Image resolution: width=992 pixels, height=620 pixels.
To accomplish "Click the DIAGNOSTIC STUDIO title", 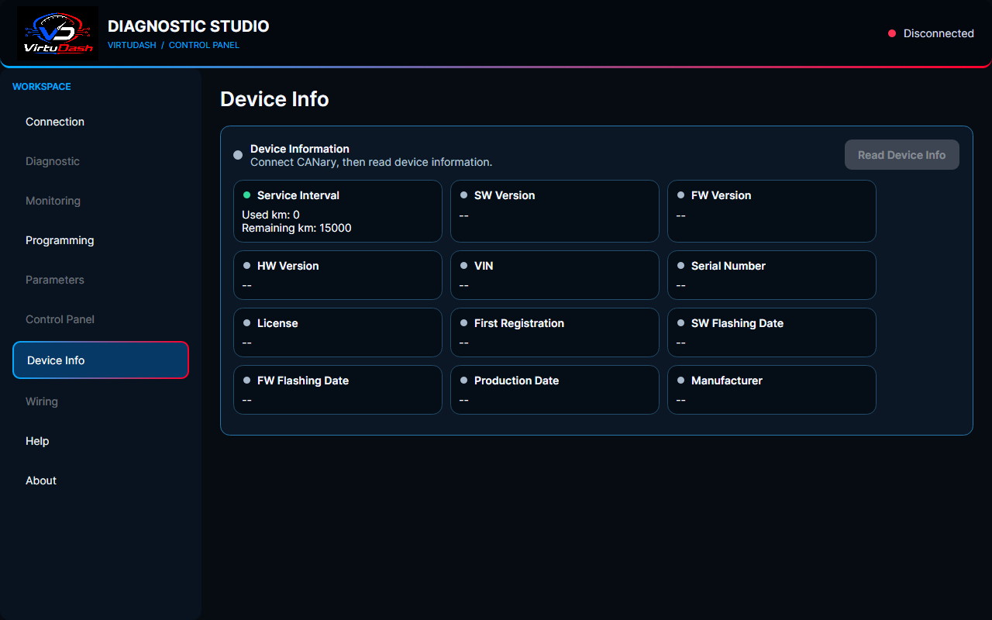I will pos(188,26).
